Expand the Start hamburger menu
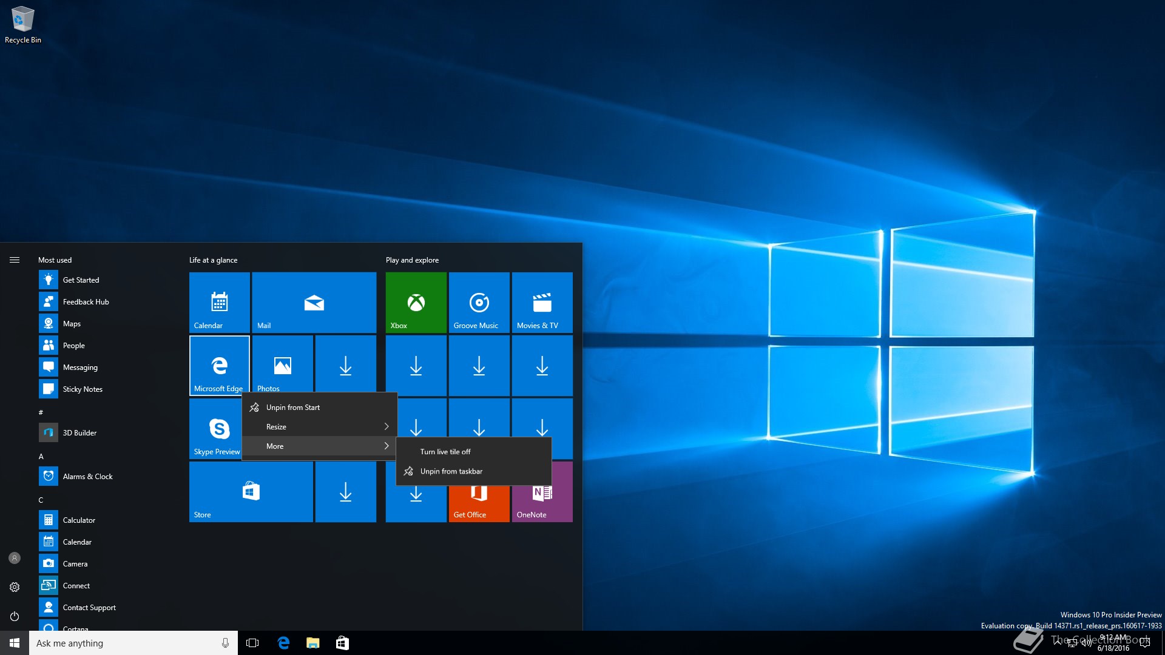This screenshot has width=1165, height=655. point(15,260)
